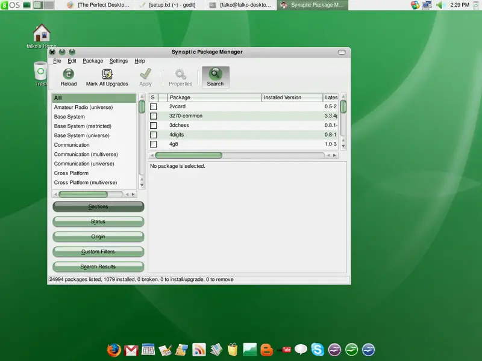Open the white chat bubble dock icon
This screenshot has width=482, height=361.
click(x=301, y=350)
